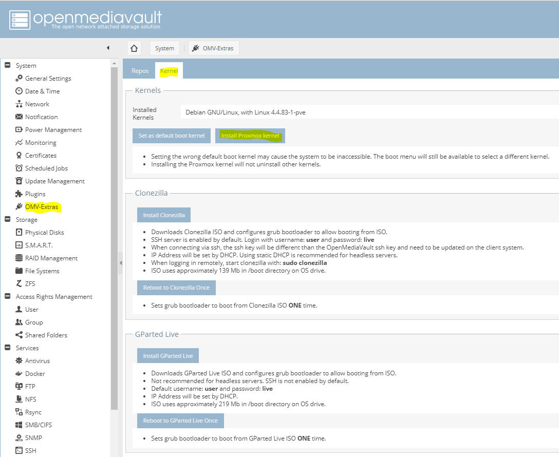Click the Date & Time clock icon

coord(19,91)
